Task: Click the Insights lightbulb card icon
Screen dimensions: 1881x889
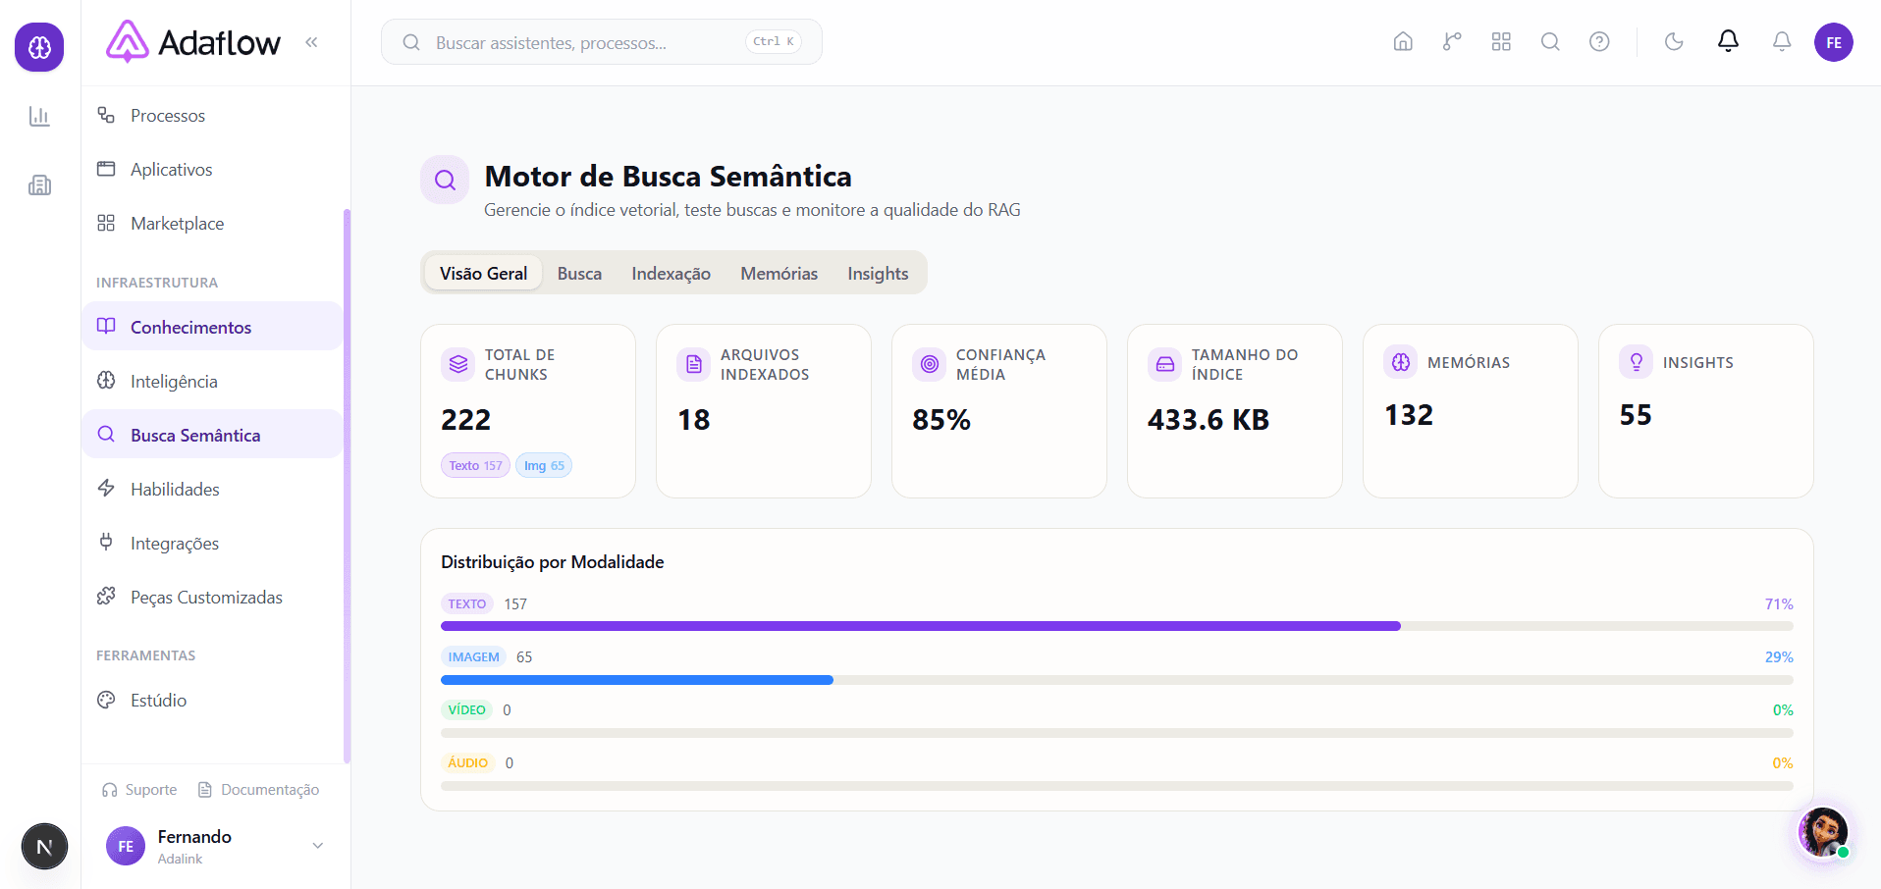Action: click(1637, 362)
